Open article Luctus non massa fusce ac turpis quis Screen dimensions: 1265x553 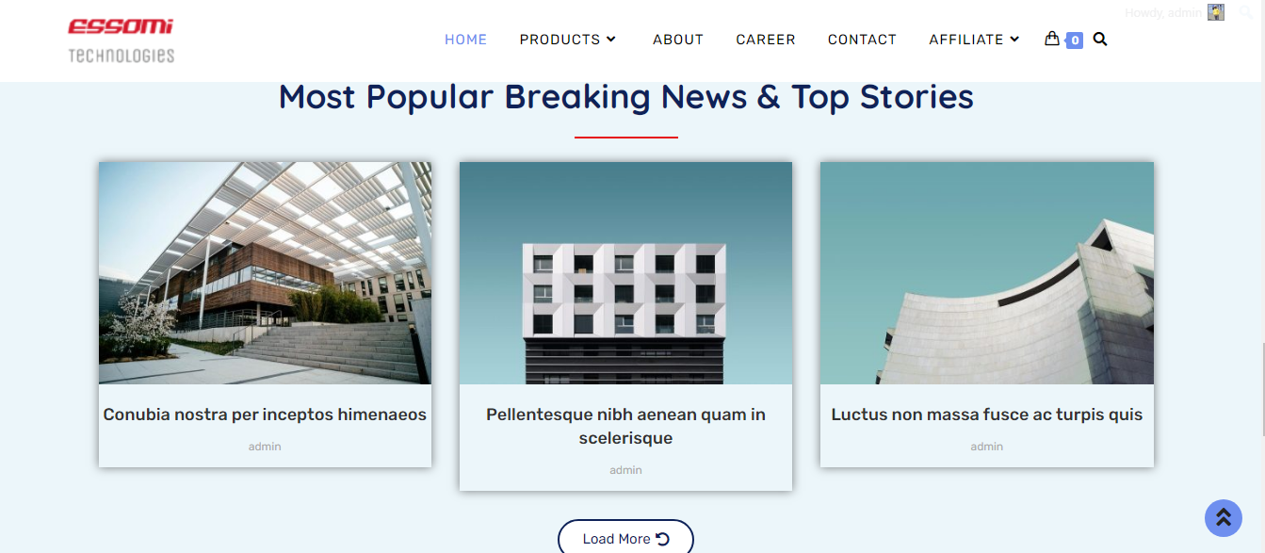(987, 415)
